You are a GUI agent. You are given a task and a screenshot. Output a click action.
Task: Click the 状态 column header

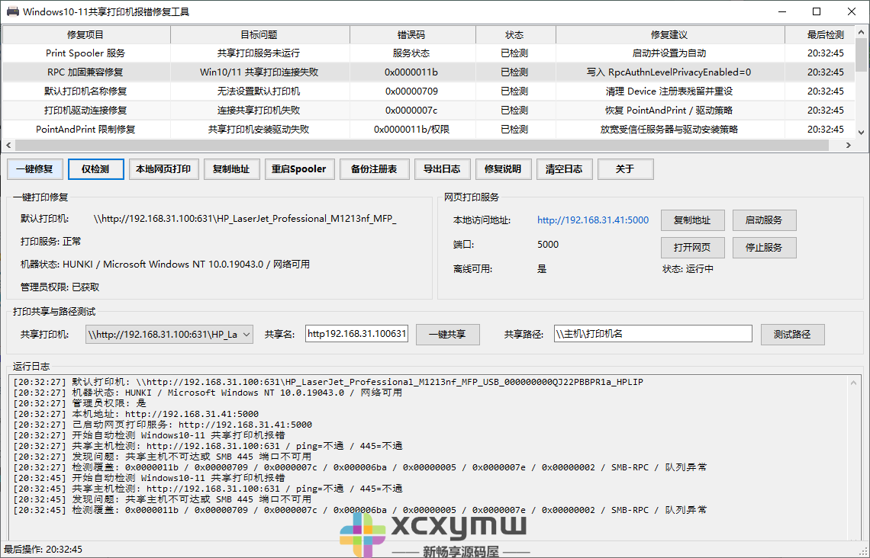[x=515, y=35]
